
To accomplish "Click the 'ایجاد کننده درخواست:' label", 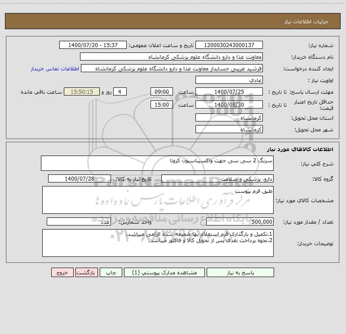I will (x=308, y=69).
